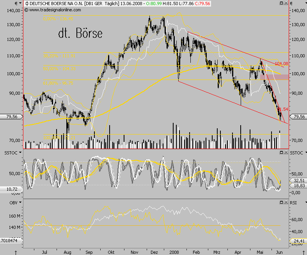Click candlestick icon beside DEUTSCHE BOERSE title
Viewport: 307px width, 255px height.
click(x=26, y=4)
